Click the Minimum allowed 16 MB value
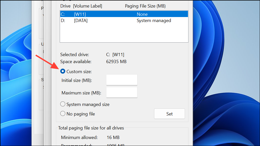The width and height of the screenshot is (260, 146). [x=113, y=137]
